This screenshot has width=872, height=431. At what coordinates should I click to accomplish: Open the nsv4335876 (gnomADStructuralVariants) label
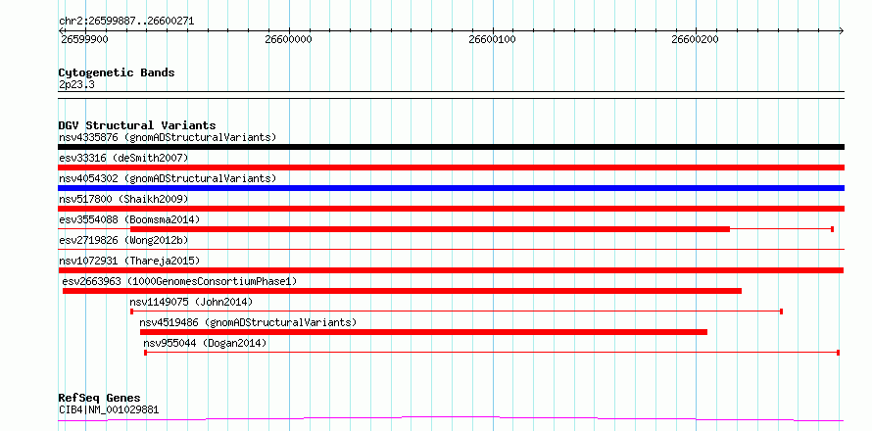point(168,137)
